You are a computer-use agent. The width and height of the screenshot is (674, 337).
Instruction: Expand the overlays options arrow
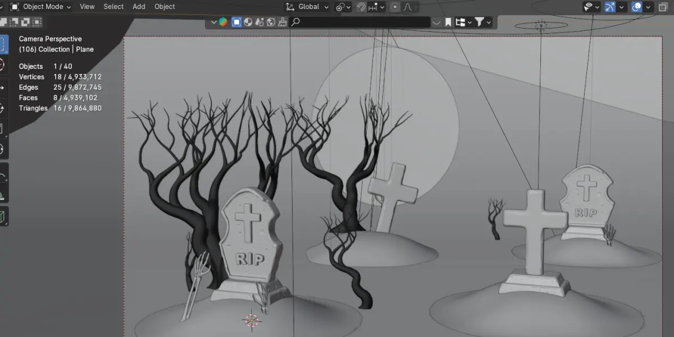(x=648, y=7)
